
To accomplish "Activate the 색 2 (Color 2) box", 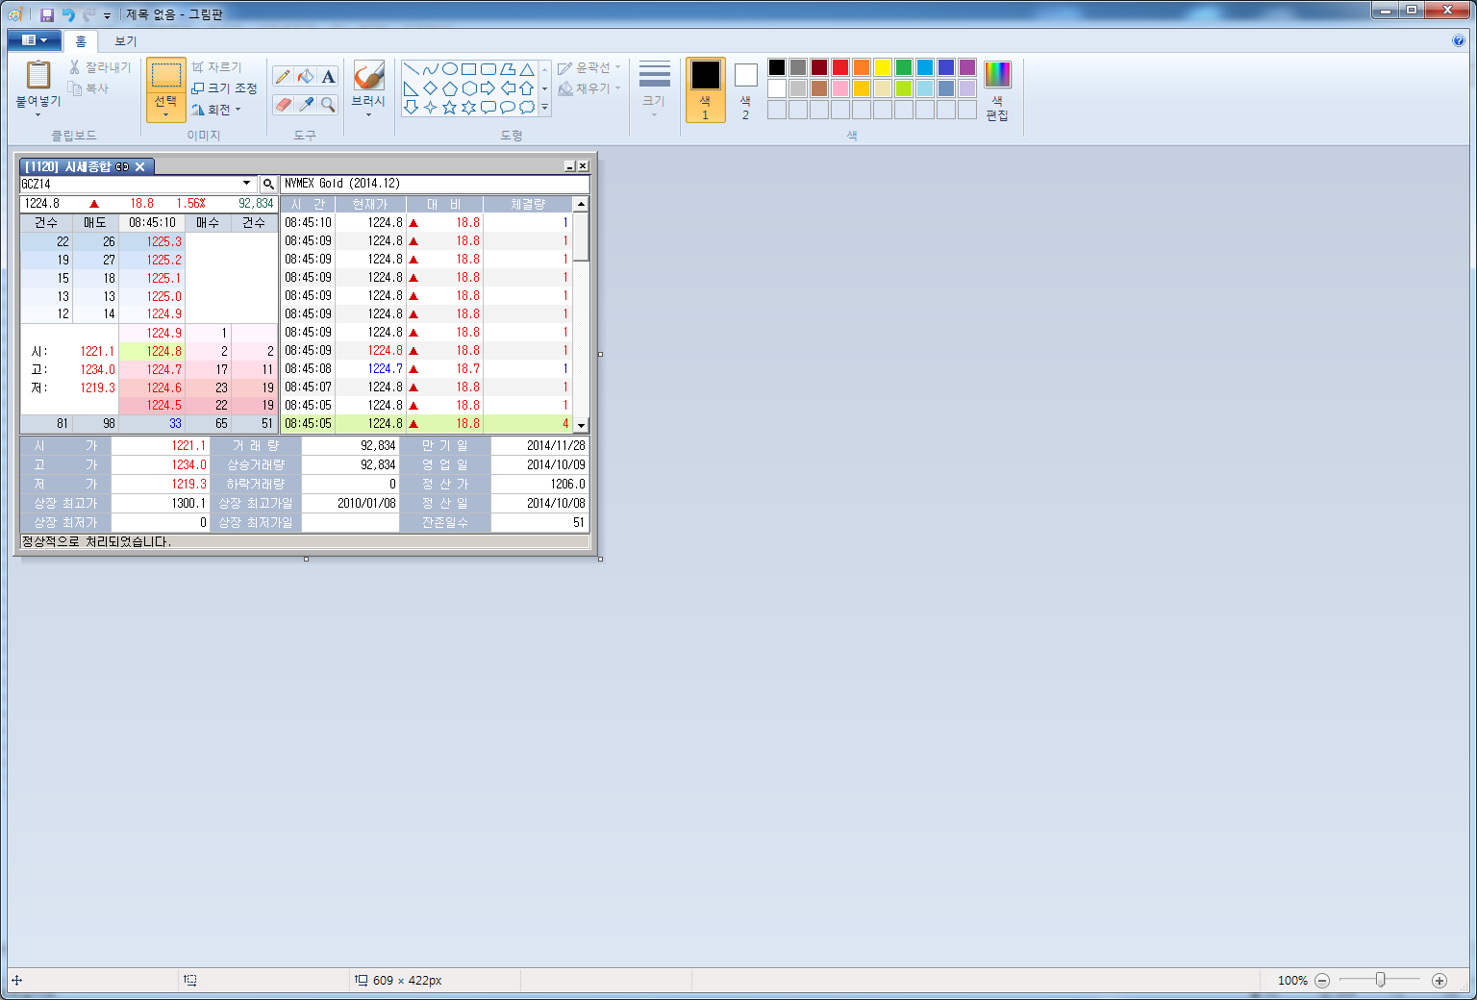I will point(745,89).
